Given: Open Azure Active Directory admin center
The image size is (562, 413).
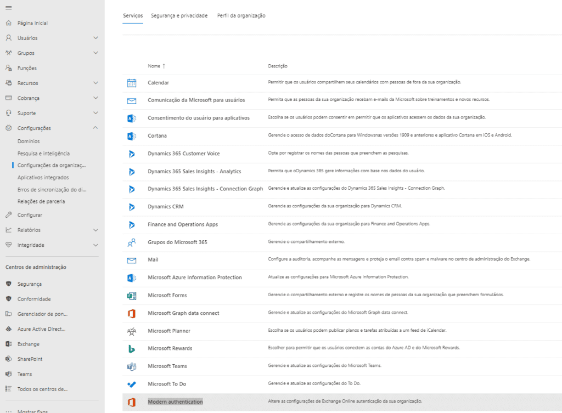Looking at the screenshot, I should coord(41,329).
